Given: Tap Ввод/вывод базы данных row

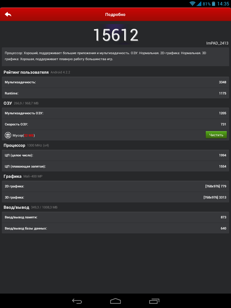Looking at the screenshot, I should pyautogui.click(x=115, y=228).
